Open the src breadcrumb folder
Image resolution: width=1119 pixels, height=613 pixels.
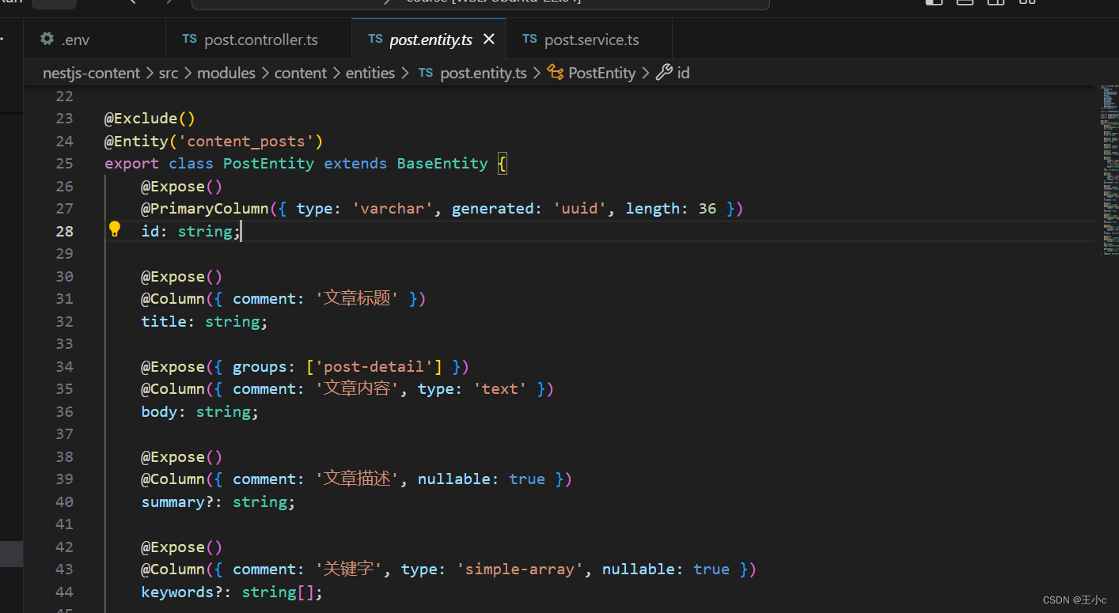tap(169, 73)
